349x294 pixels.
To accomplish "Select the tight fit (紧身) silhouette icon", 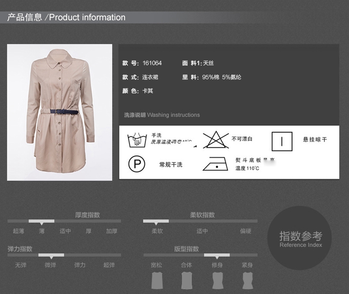I will tap(247, 281).
